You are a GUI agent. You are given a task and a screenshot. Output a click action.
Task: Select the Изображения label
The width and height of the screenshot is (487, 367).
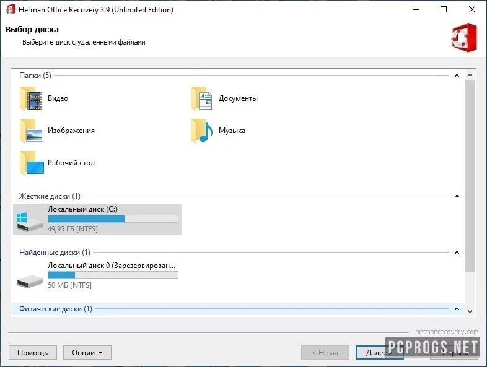click(71, 131)
